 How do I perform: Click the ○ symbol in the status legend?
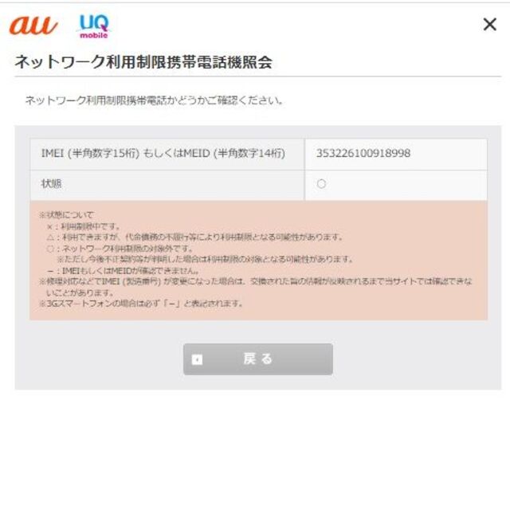click(50, 249)
